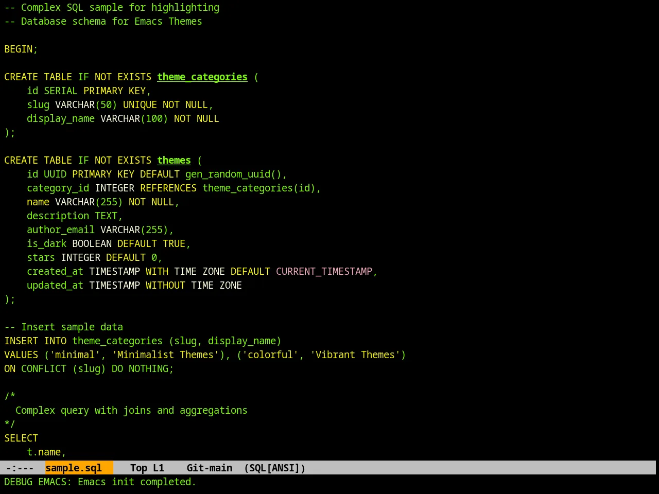Click t.name, column reference
The width and height of the screenshot is (659, 494).
46,452
